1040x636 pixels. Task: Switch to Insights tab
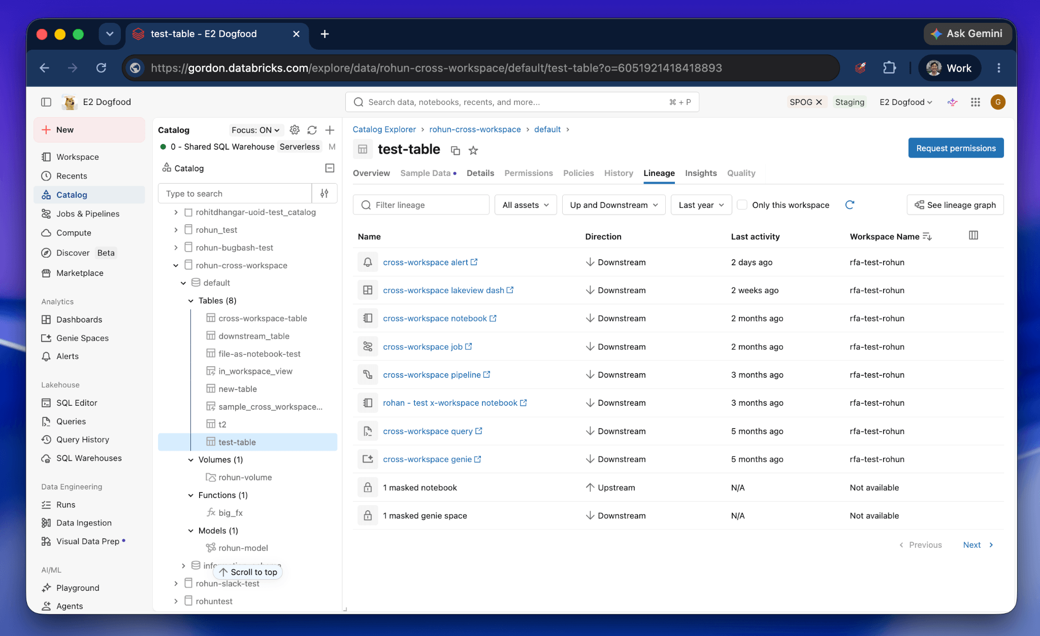click(701, 173)
